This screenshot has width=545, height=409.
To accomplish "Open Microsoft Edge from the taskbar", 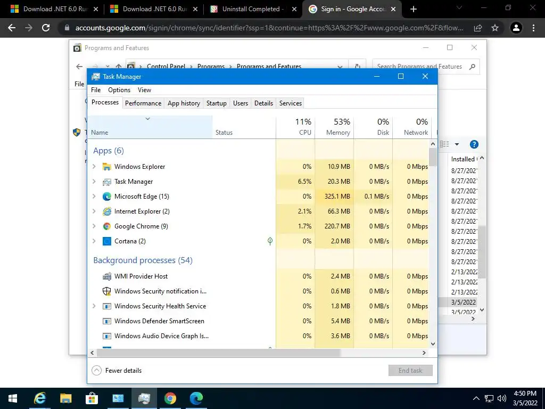I will click(x=196, y=398).
